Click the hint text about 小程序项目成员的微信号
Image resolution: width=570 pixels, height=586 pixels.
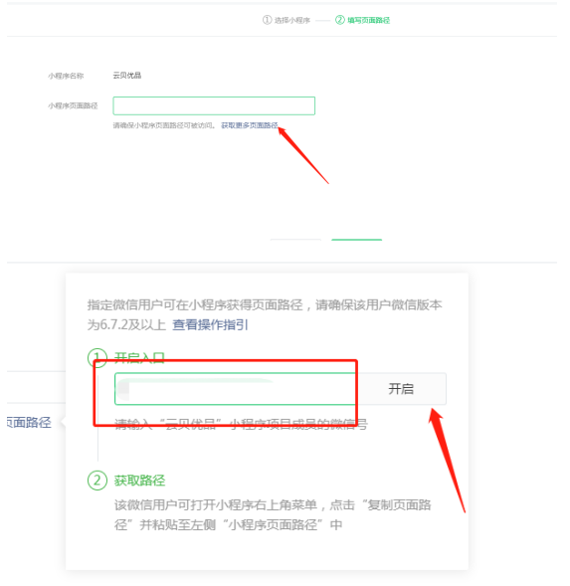coord(241,424)
